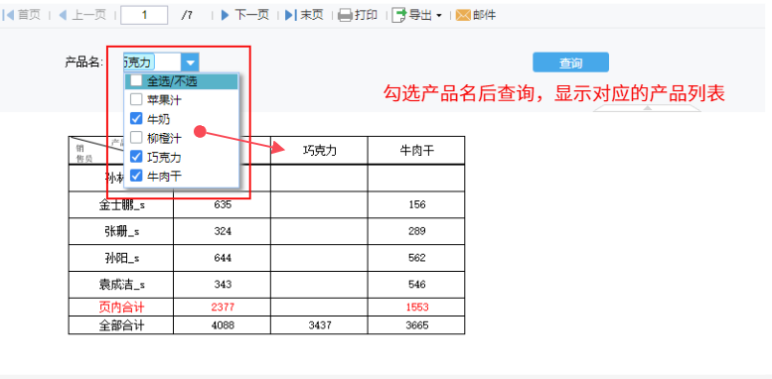Click the 查询 button
The height and width of the screenshot is (379, 772).
click(570, 63)
